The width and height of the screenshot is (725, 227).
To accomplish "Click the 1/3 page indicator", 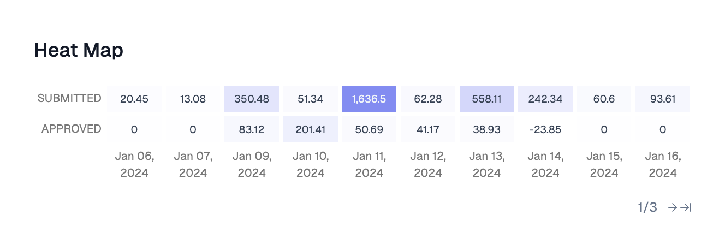I will pos(647,207).
